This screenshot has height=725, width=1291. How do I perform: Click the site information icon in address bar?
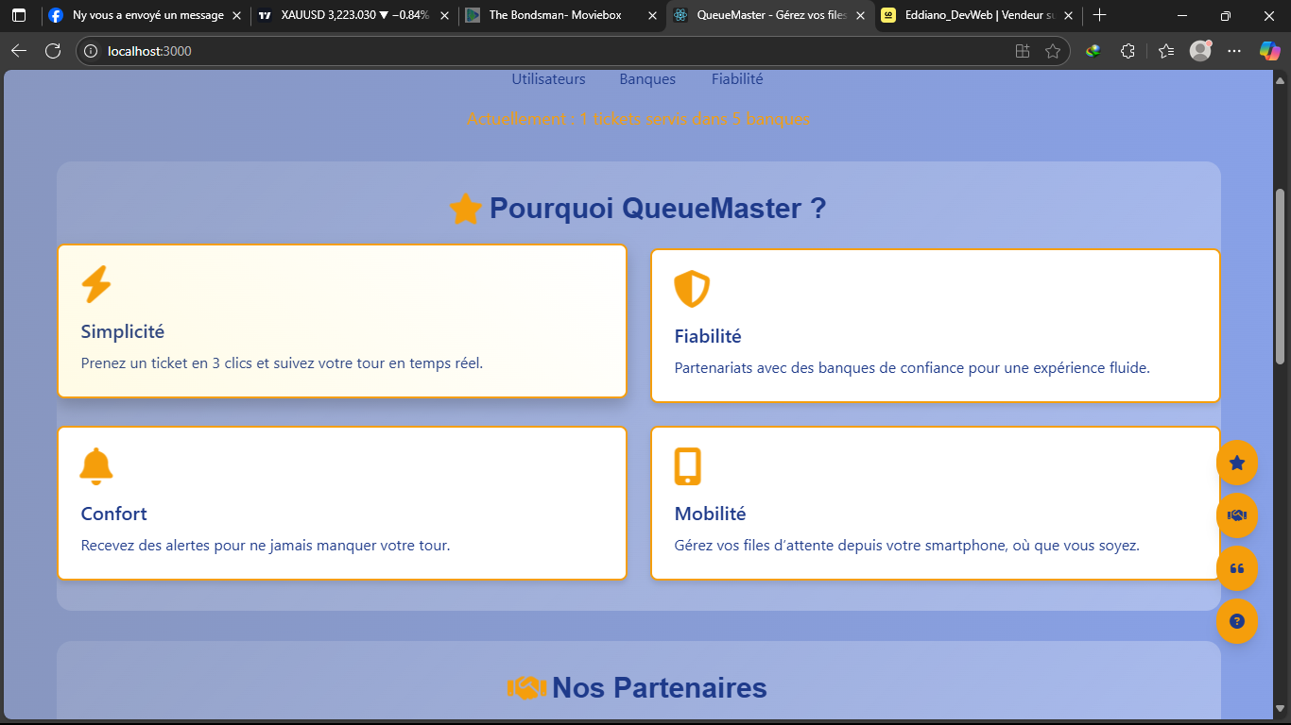click(92, 51)
